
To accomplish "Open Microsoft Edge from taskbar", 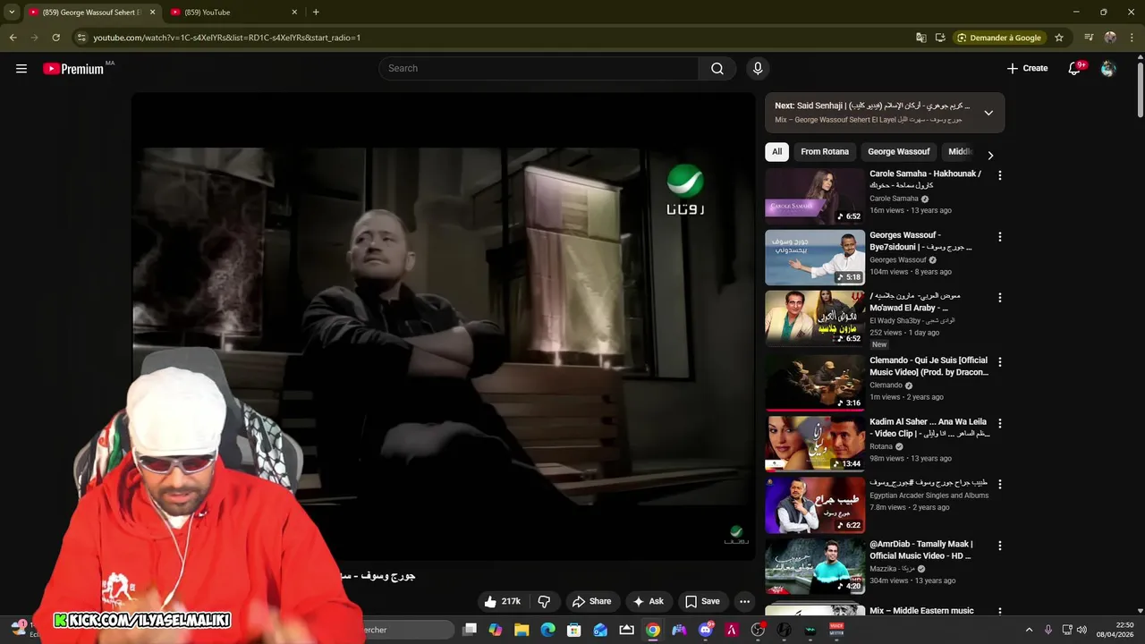I will pyautogui.click(x=548, y=630).
